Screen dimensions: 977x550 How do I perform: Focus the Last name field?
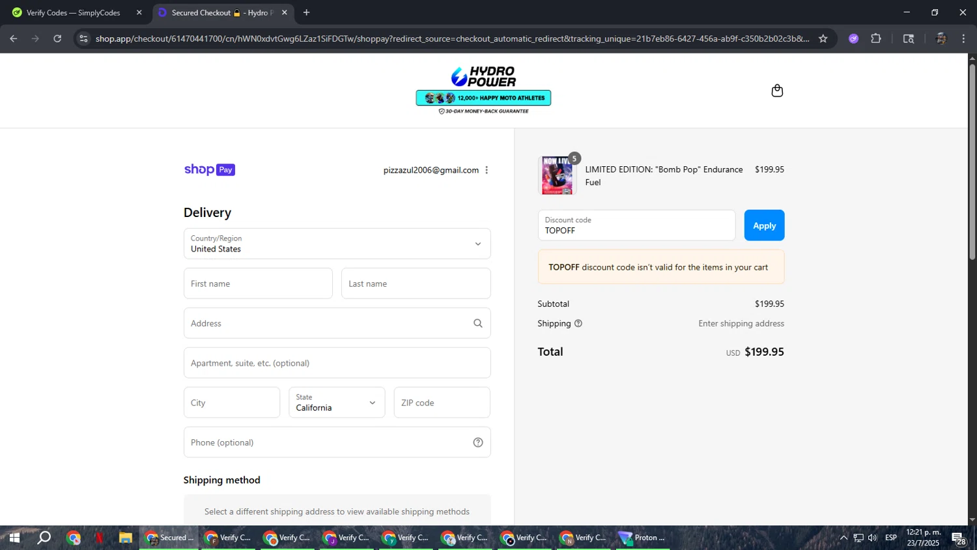[416, 283]
